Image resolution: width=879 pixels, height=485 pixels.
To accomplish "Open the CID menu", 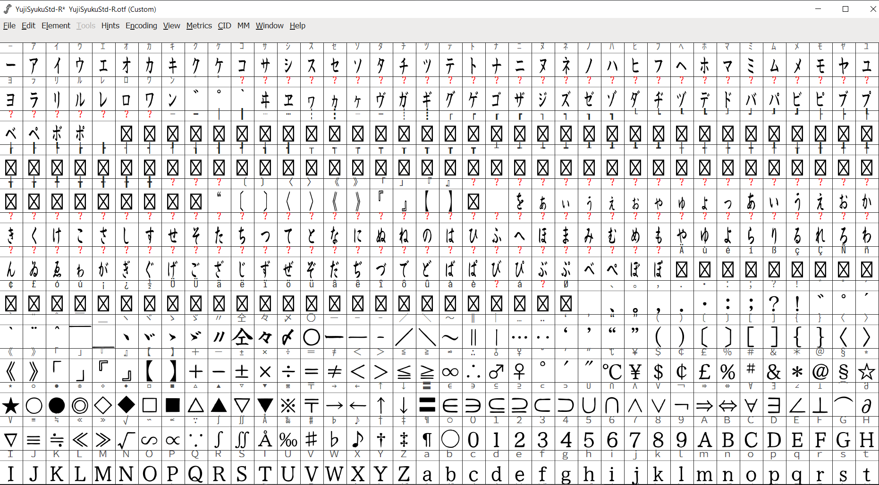I will coord(224,26).
